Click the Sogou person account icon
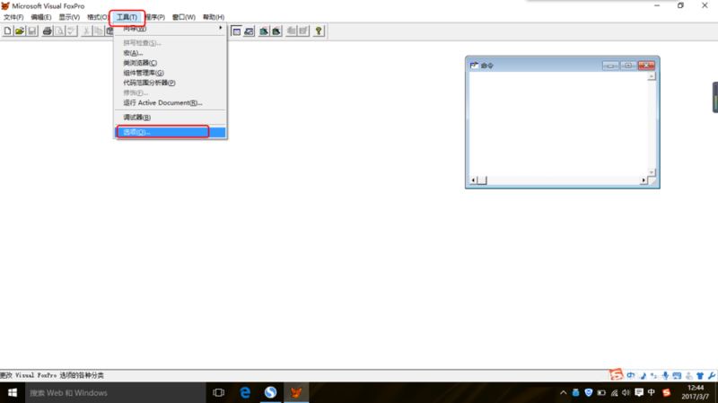 (688, 375)
